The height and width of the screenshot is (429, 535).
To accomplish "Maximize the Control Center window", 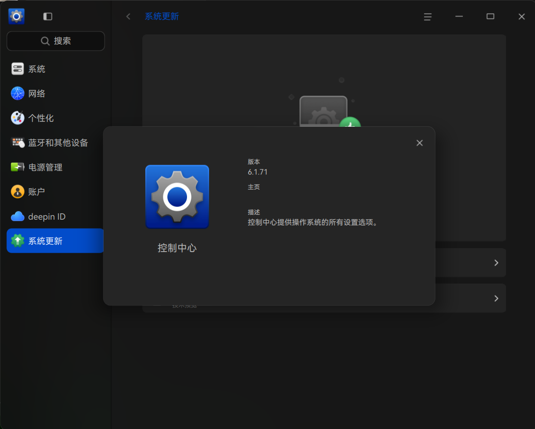I will point(490,16).
